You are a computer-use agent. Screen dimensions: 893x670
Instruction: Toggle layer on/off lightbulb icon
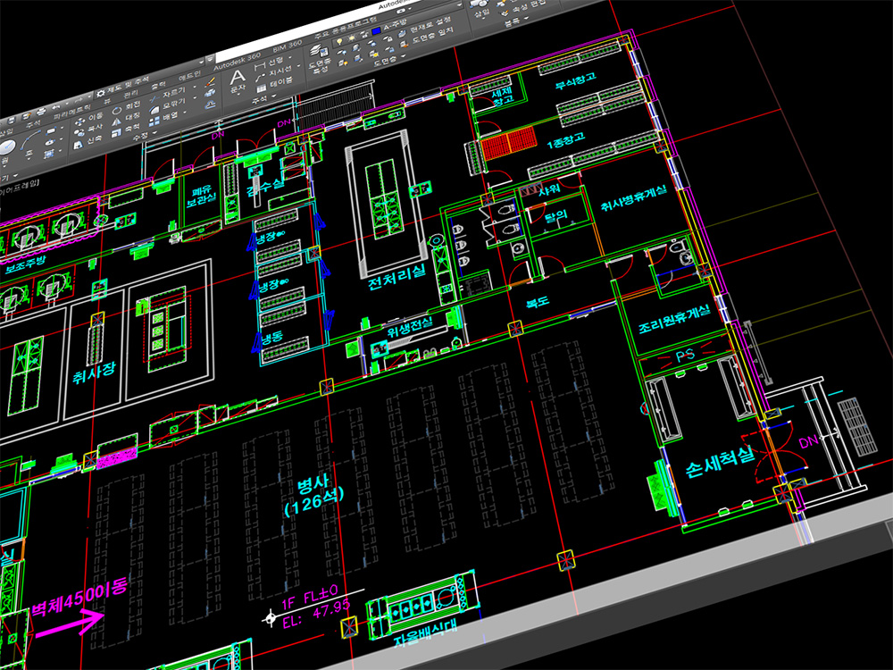[341, 38]
